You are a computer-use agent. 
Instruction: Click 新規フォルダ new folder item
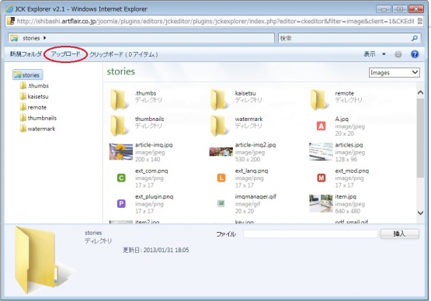coord(26,54)
